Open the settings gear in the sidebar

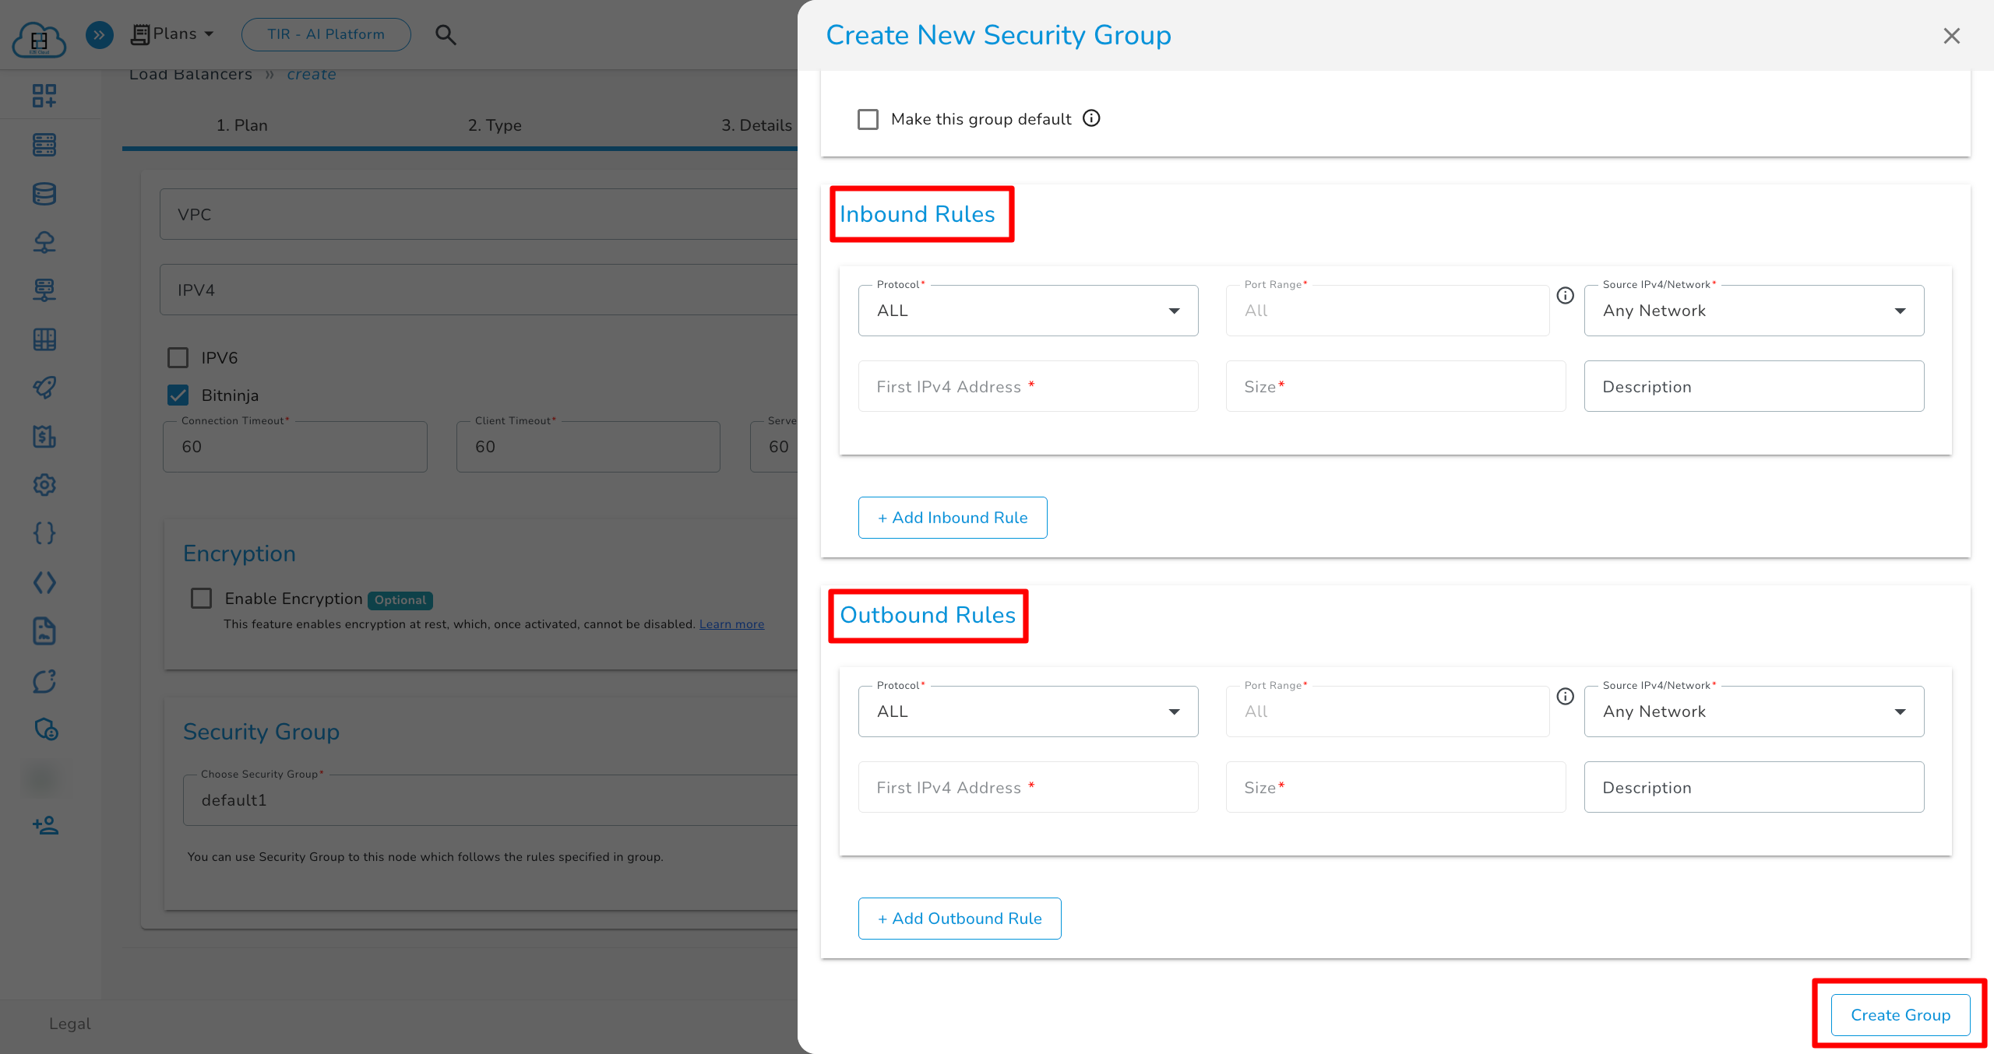pyautogui.click(x=44, y=485)
